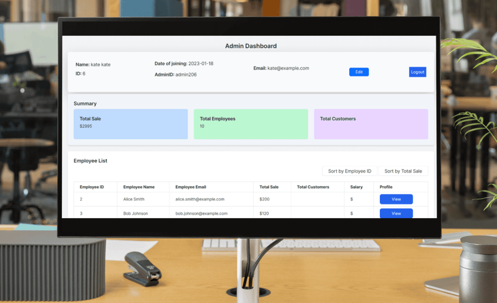The width and height of the screenshot is (497, 303).
Task: View Bob Johnson's profile
Action: click(396, 213)
